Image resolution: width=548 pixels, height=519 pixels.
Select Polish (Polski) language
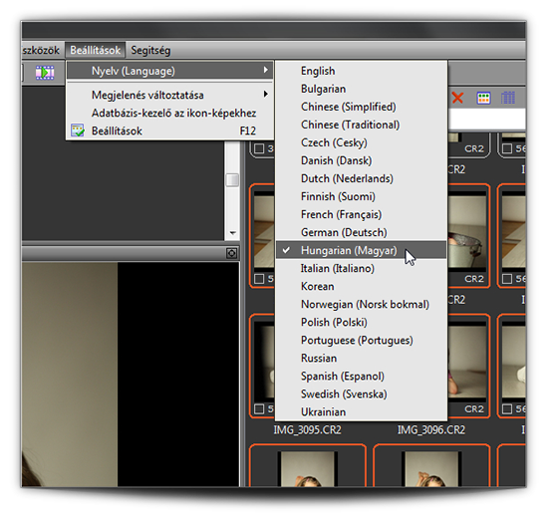coord(361,322)
